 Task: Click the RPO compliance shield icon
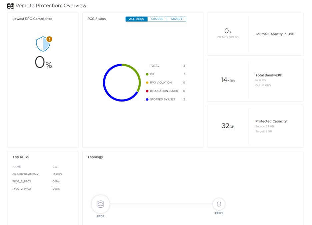point(42,44)
